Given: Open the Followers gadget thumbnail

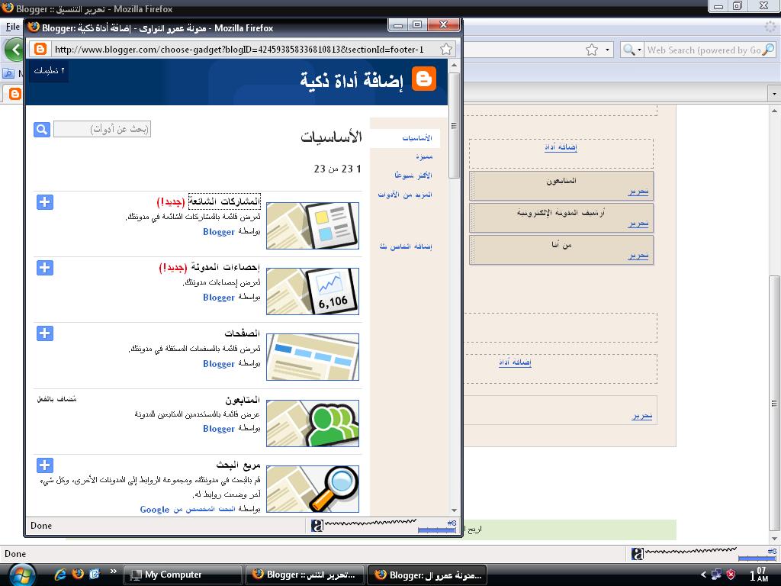Looking at the screenshot, I should [x=313, y=423].
